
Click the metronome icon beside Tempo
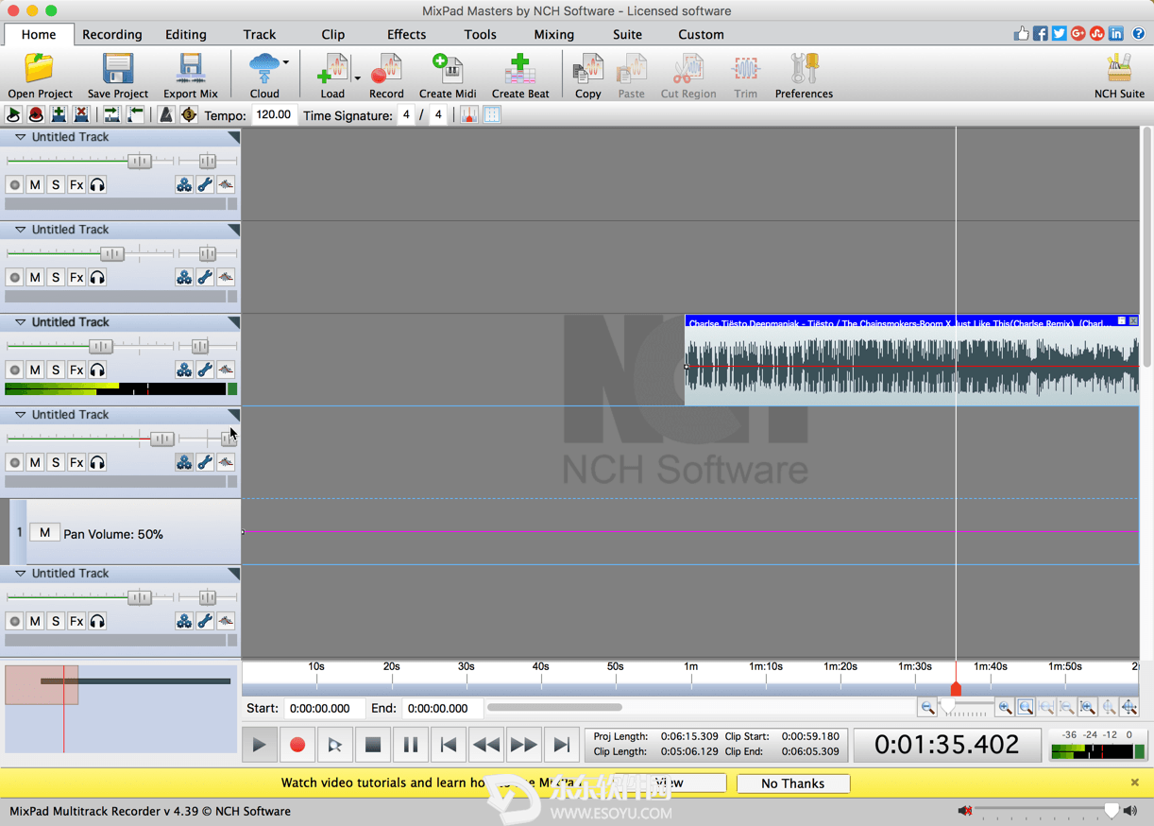pos(166,115)
